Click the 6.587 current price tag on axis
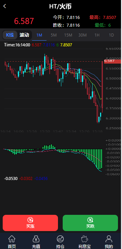This screenshot has height=249, width=122. (x=112, y=61)
